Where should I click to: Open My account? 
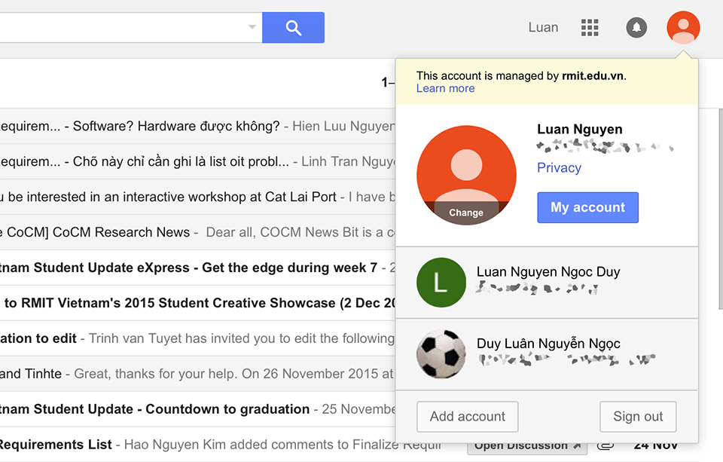pyautogui.click(x=587, y=207)
